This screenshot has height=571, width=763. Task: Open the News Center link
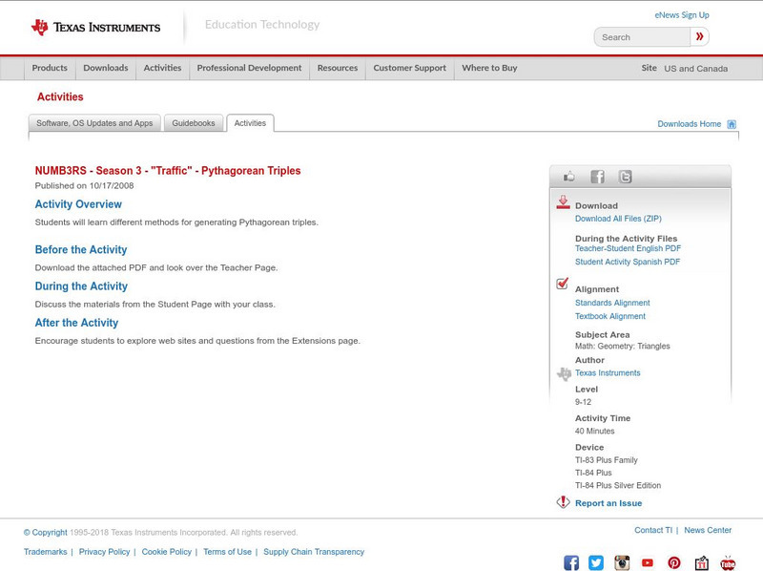tap(708, 530)
